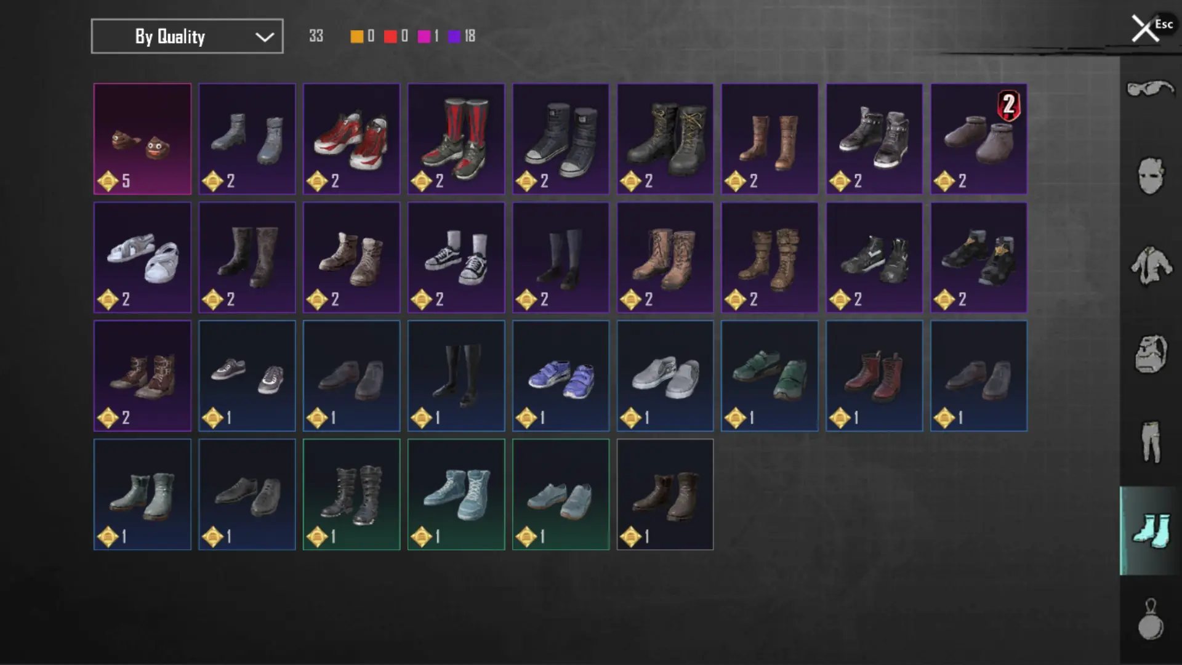Click the orange quality filter swatch
This screenshot has height=665, width=1182.
click(356, 36)
